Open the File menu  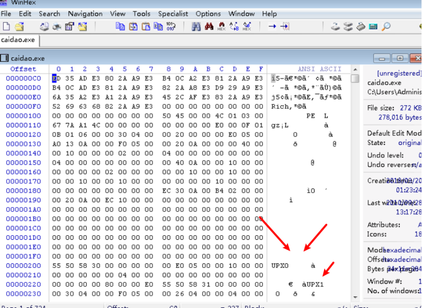click(6, 14)
